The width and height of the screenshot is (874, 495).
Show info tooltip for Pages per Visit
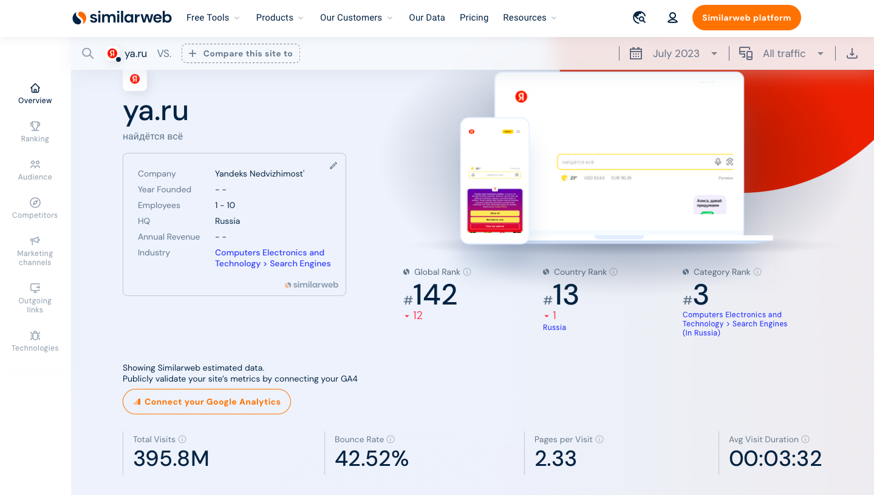[x=599, y=439]
